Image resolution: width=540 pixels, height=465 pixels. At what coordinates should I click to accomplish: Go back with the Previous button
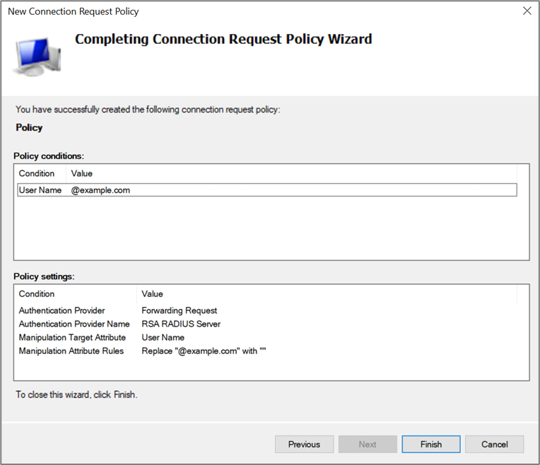(x=304, y=445)
